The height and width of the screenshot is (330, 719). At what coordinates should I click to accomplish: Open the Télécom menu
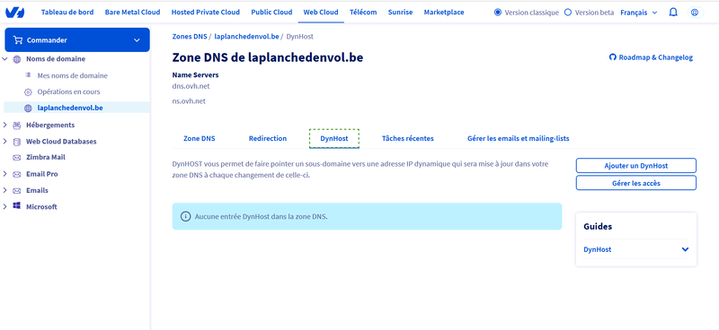(363, 13)
